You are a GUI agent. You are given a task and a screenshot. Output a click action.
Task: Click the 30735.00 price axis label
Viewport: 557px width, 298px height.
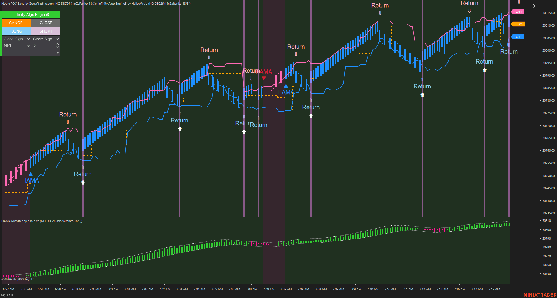point(548,213)
